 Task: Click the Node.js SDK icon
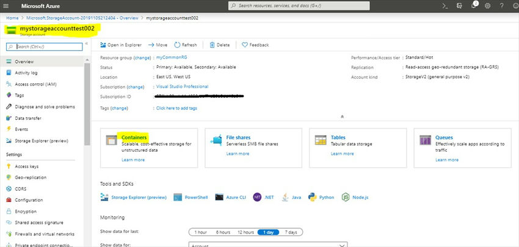coord(346,197)
